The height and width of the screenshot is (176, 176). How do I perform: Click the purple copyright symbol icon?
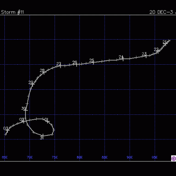point(174,158)
